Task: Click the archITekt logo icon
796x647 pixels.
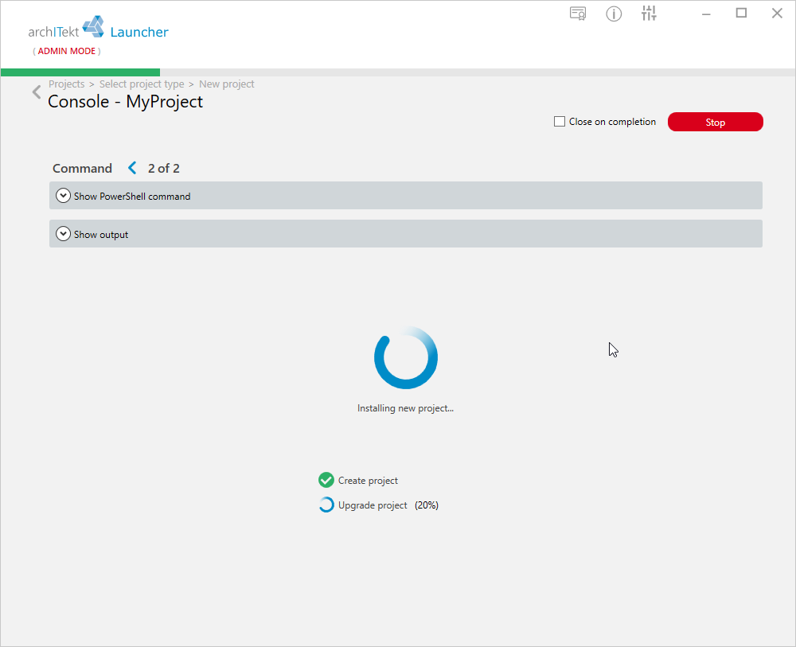Action: [x=93, y=26]
